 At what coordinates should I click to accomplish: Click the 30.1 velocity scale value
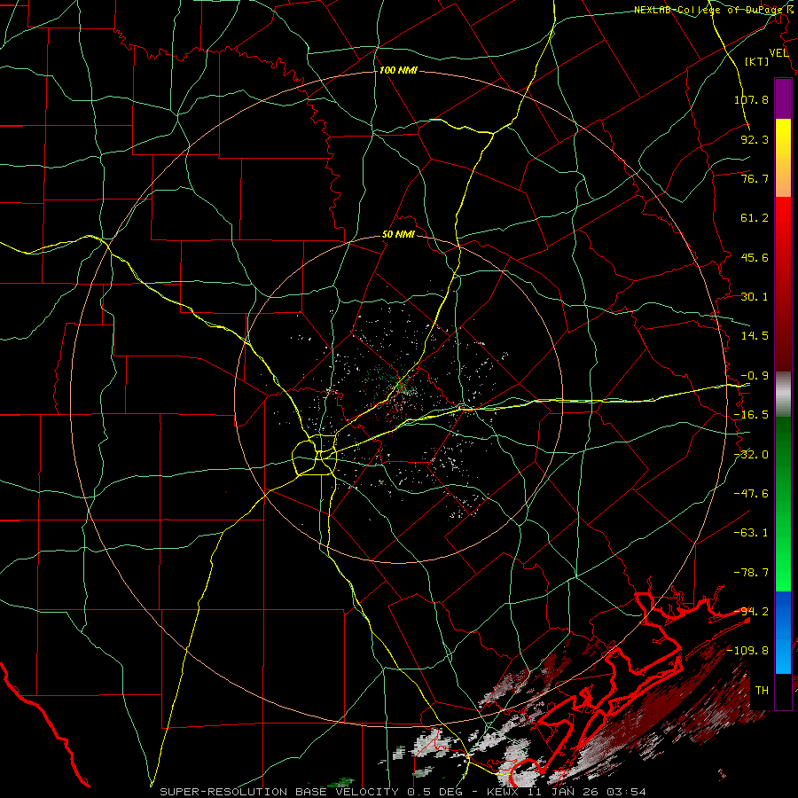pos(755,297)
